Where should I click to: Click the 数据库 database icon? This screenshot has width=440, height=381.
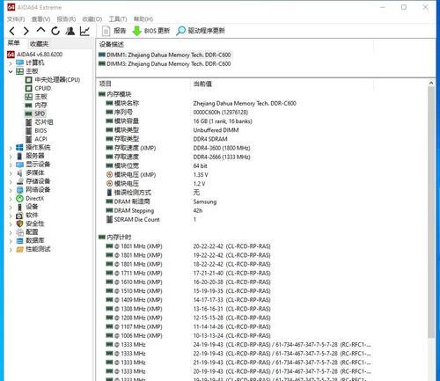pos(19,241)
